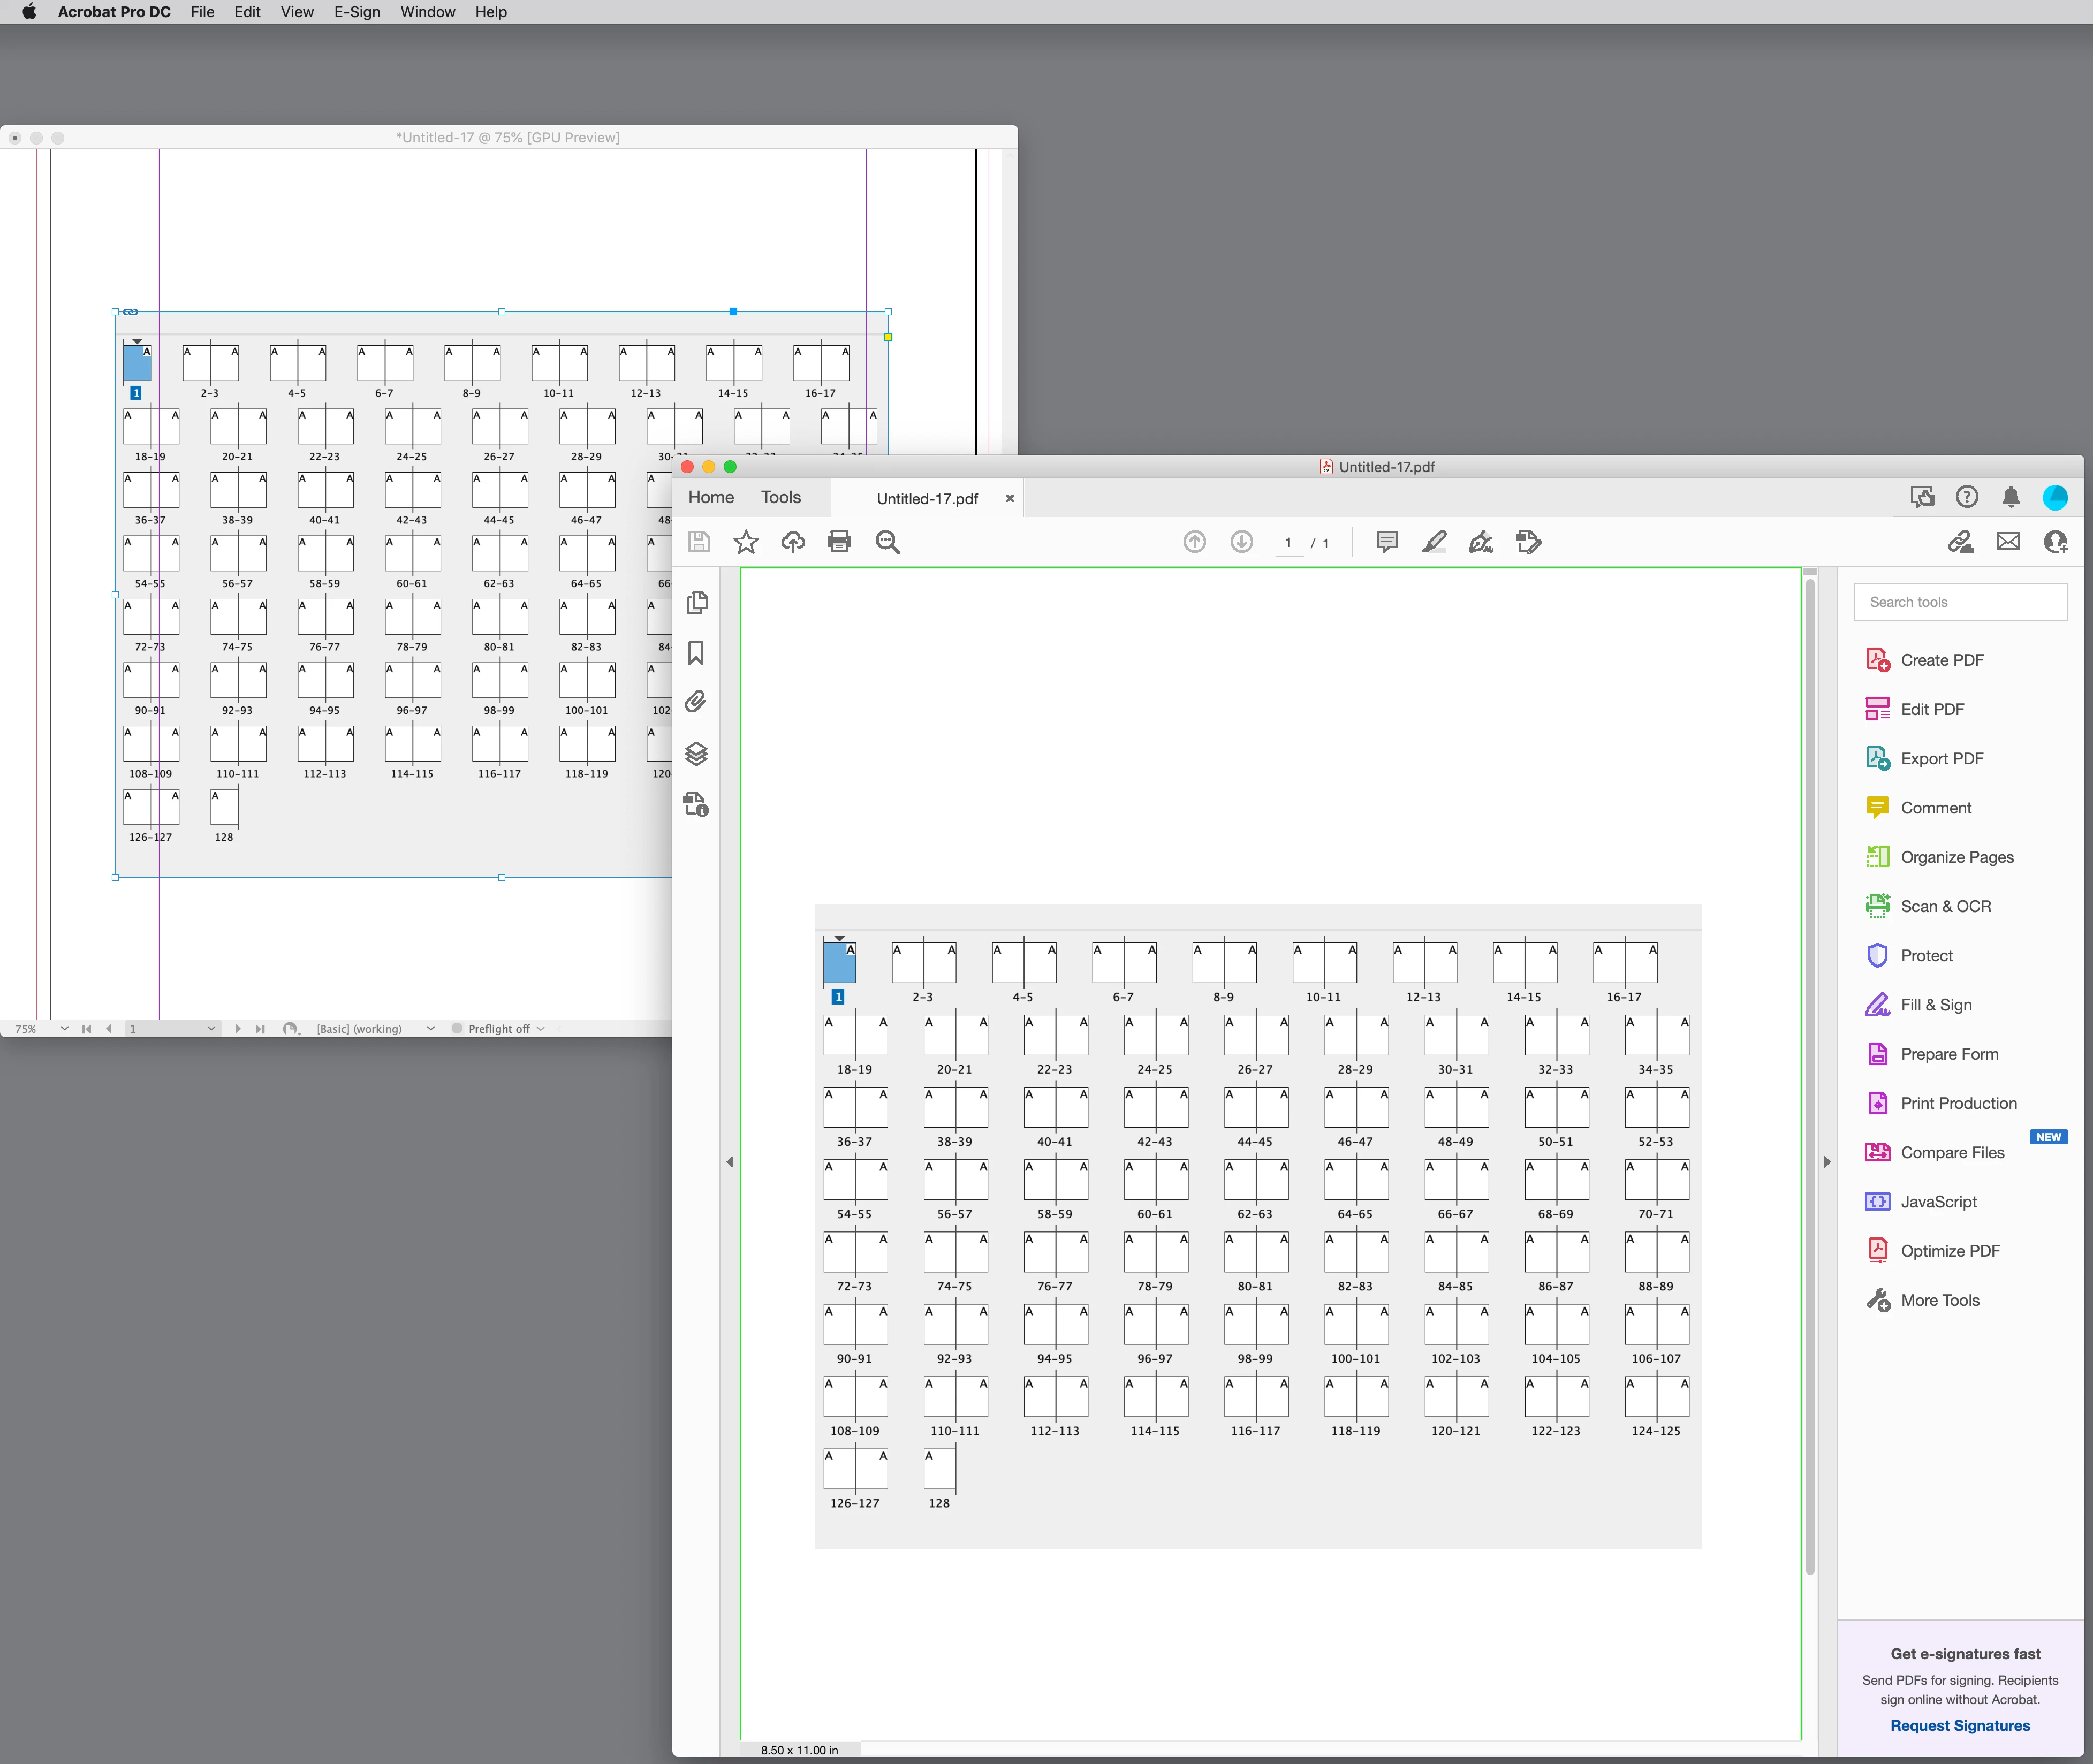Click the Print icon in the toolbar
The image size is (2093, 1764).
pos(839,542)
